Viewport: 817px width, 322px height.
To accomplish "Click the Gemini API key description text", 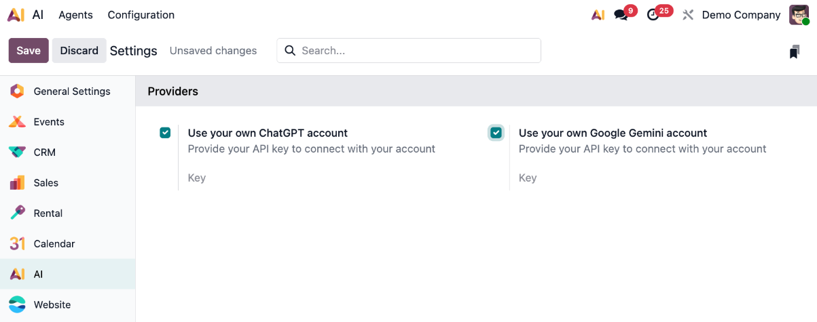I will (x=642, y=148).
